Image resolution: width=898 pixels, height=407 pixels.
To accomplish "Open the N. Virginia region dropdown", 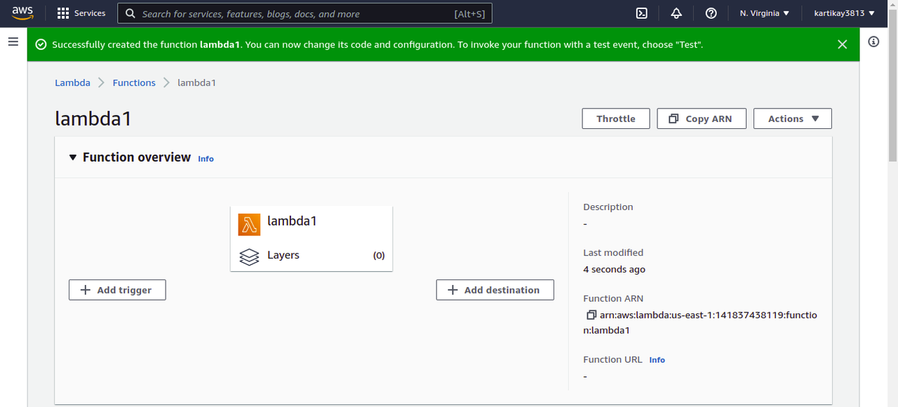I will tap(765, 13).
